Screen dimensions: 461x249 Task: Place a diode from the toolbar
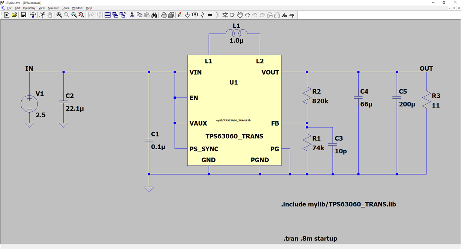pos(225,15)
